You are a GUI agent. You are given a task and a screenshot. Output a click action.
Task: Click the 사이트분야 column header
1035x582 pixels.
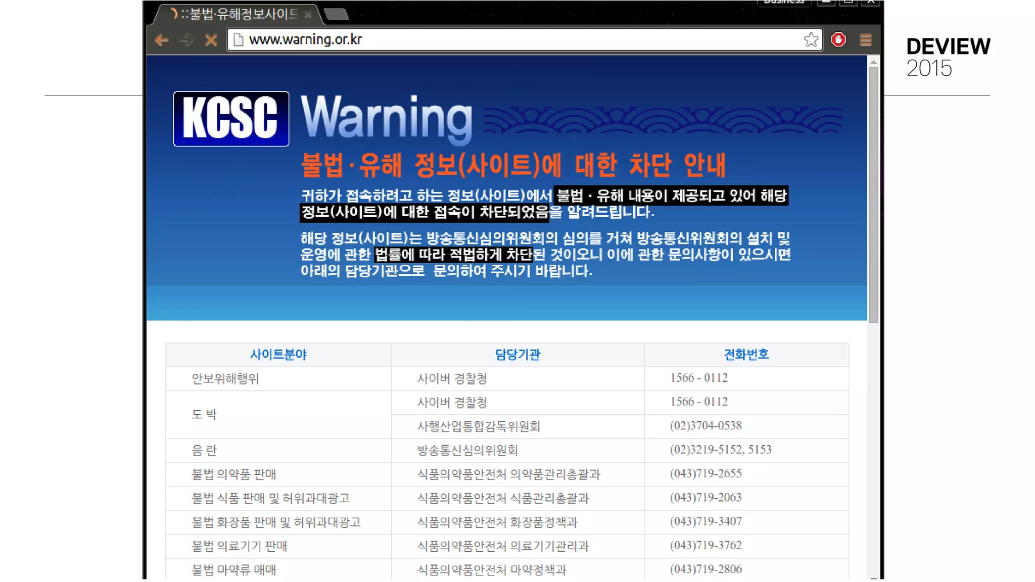pos(278,355)
